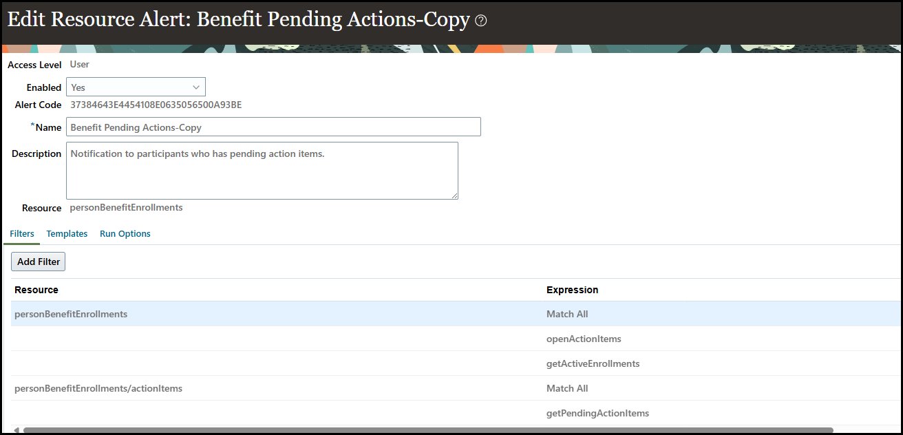903x435 pixels.
Task: Click the Resource column header
Action: [x=36, y=290]
